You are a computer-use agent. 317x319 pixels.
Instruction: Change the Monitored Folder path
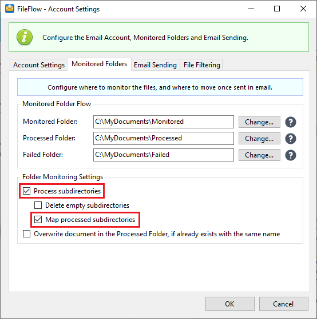click(x=259, y=122)
